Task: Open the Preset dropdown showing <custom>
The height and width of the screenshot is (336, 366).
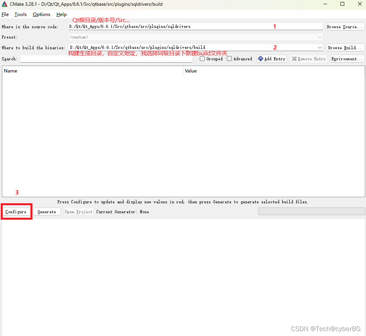Action: [319, 37]
